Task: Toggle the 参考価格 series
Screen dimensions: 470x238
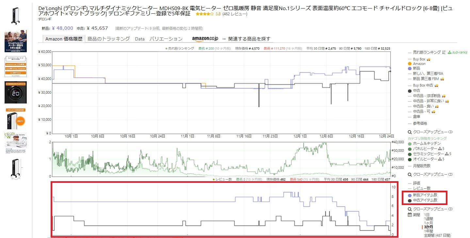Action: click(x=417, y=123)
